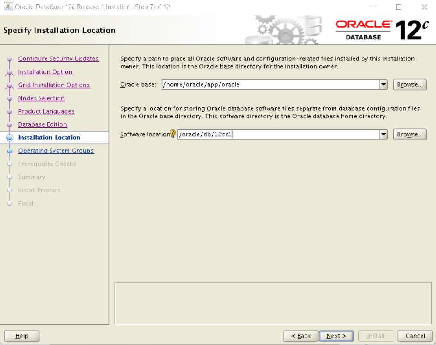Click the Oracle base path field
Screen dimensions: 436x345
pos(270,85)
